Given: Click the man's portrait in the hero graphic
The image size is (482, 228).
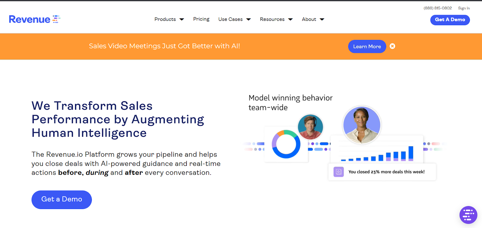Looking at the screenshot, I should coord(310,127).
